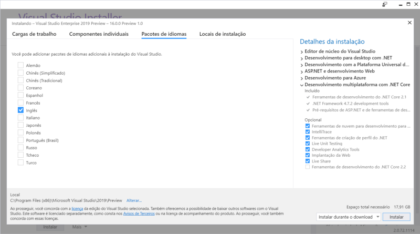The width and height of the screenshot is (420, 234).
Task: Click Ferramentas de desenvolvimento do .NET Core 2.1 item
Action: pos(359,97)
